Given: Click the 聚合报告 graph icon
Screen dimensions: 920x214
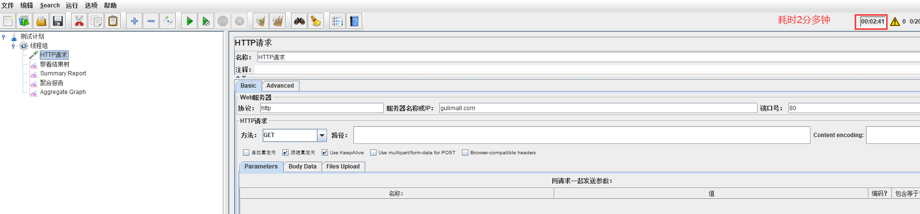Looking at the screenshot, I should [x=34, y=83].
